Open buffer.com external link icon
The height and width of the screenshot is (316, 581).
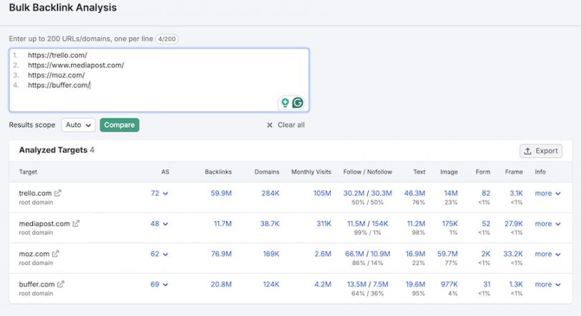pyautogui.click(x=61, y=284)
